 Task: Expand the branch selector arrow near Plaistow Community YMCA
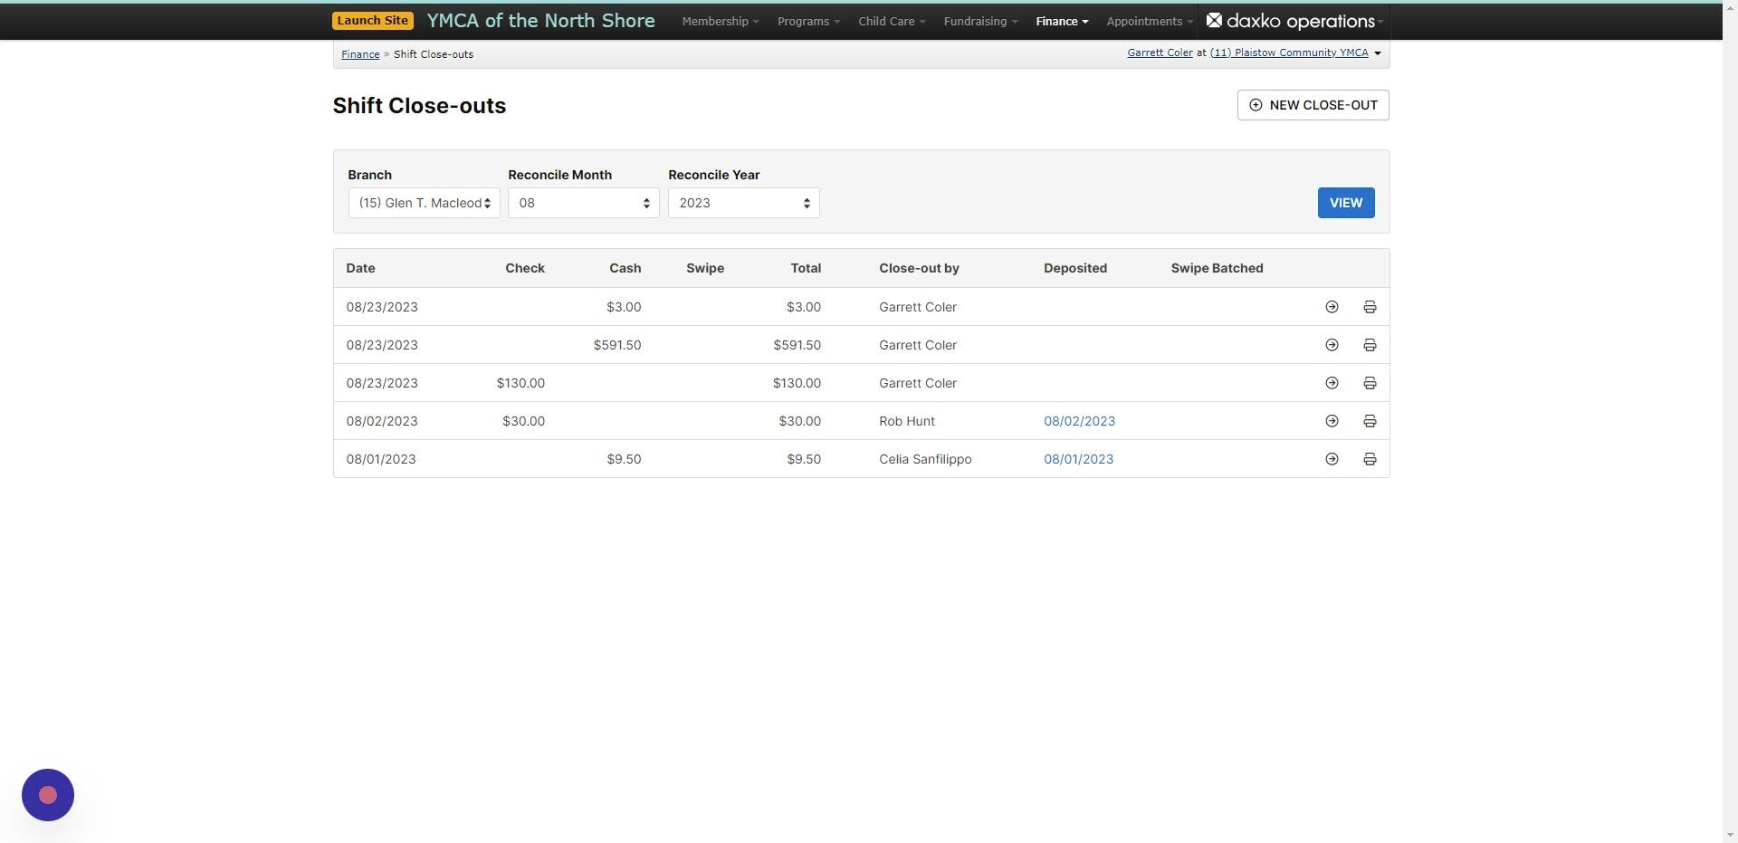pyautogui.click(x=1378, y=53)
